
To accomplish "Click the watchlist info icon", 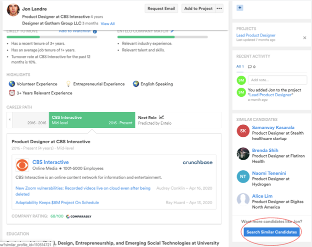I will pos(95,31).
